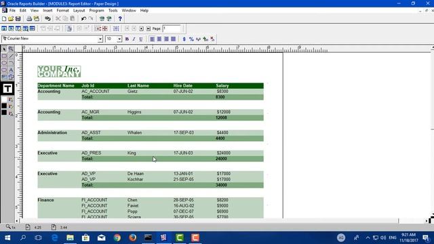Click the Print icon
This screenshot has height=244, width=434.
click(x=29, y=19)
